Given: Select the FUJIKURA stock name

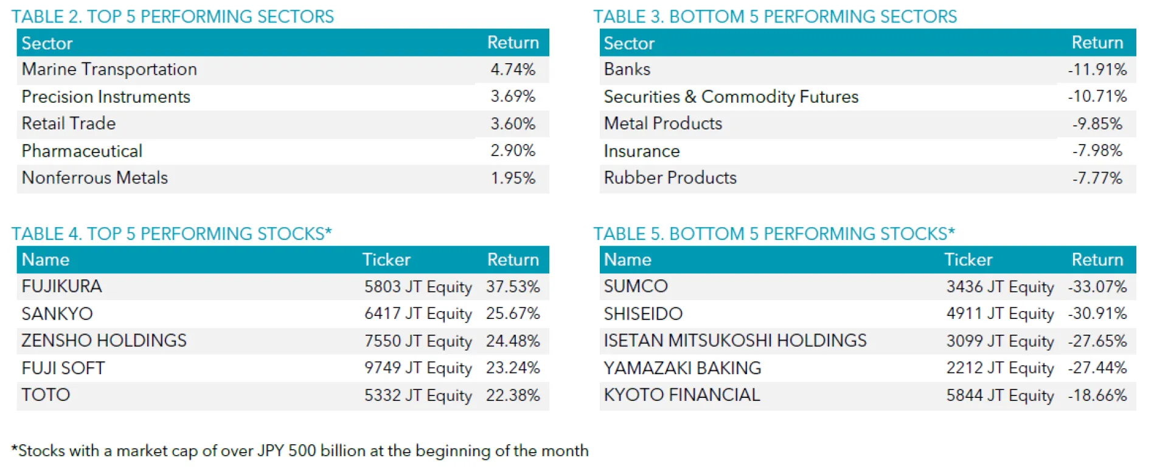Looking at the screenshot, I should pyautogui.click(x=62, y=286).
